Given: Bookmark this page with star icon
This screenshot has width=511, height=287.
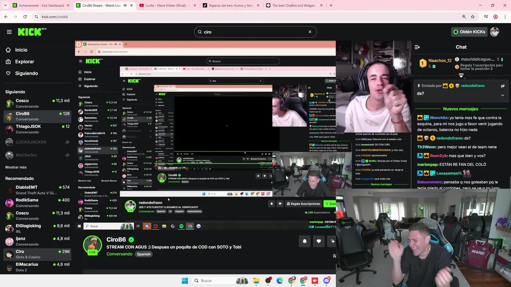Looking at the screenshot, I should 473,17.
